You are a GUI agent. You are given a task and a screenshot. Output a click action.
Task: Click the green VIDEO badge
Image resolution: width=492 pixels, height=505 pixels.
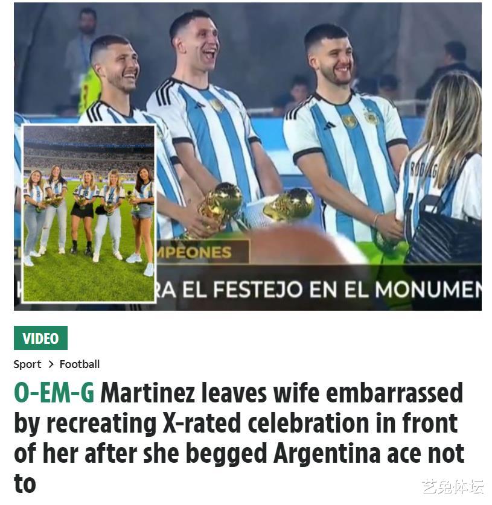40,338
